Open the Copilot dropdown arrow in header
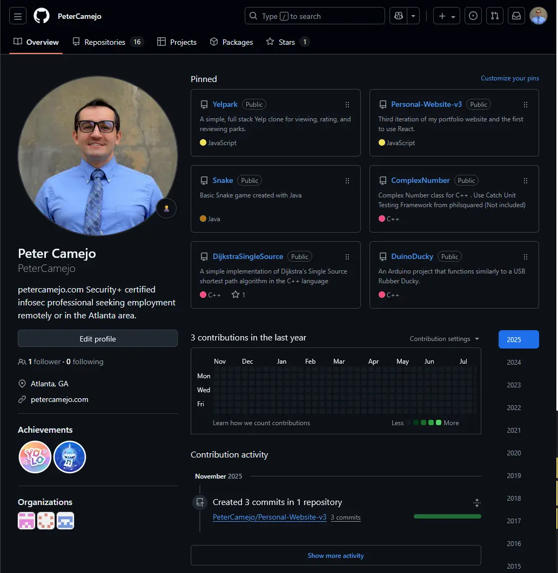This screenshot has width=558, height=573. coord(412,16)
